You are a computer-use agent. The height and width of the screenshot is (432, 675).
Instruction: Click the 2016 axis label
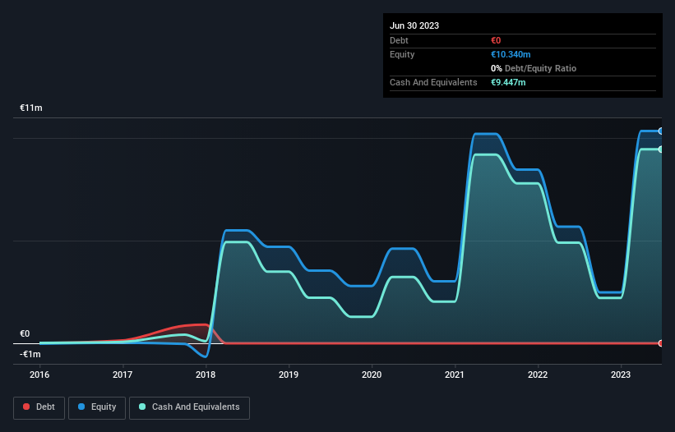(39, 375)
